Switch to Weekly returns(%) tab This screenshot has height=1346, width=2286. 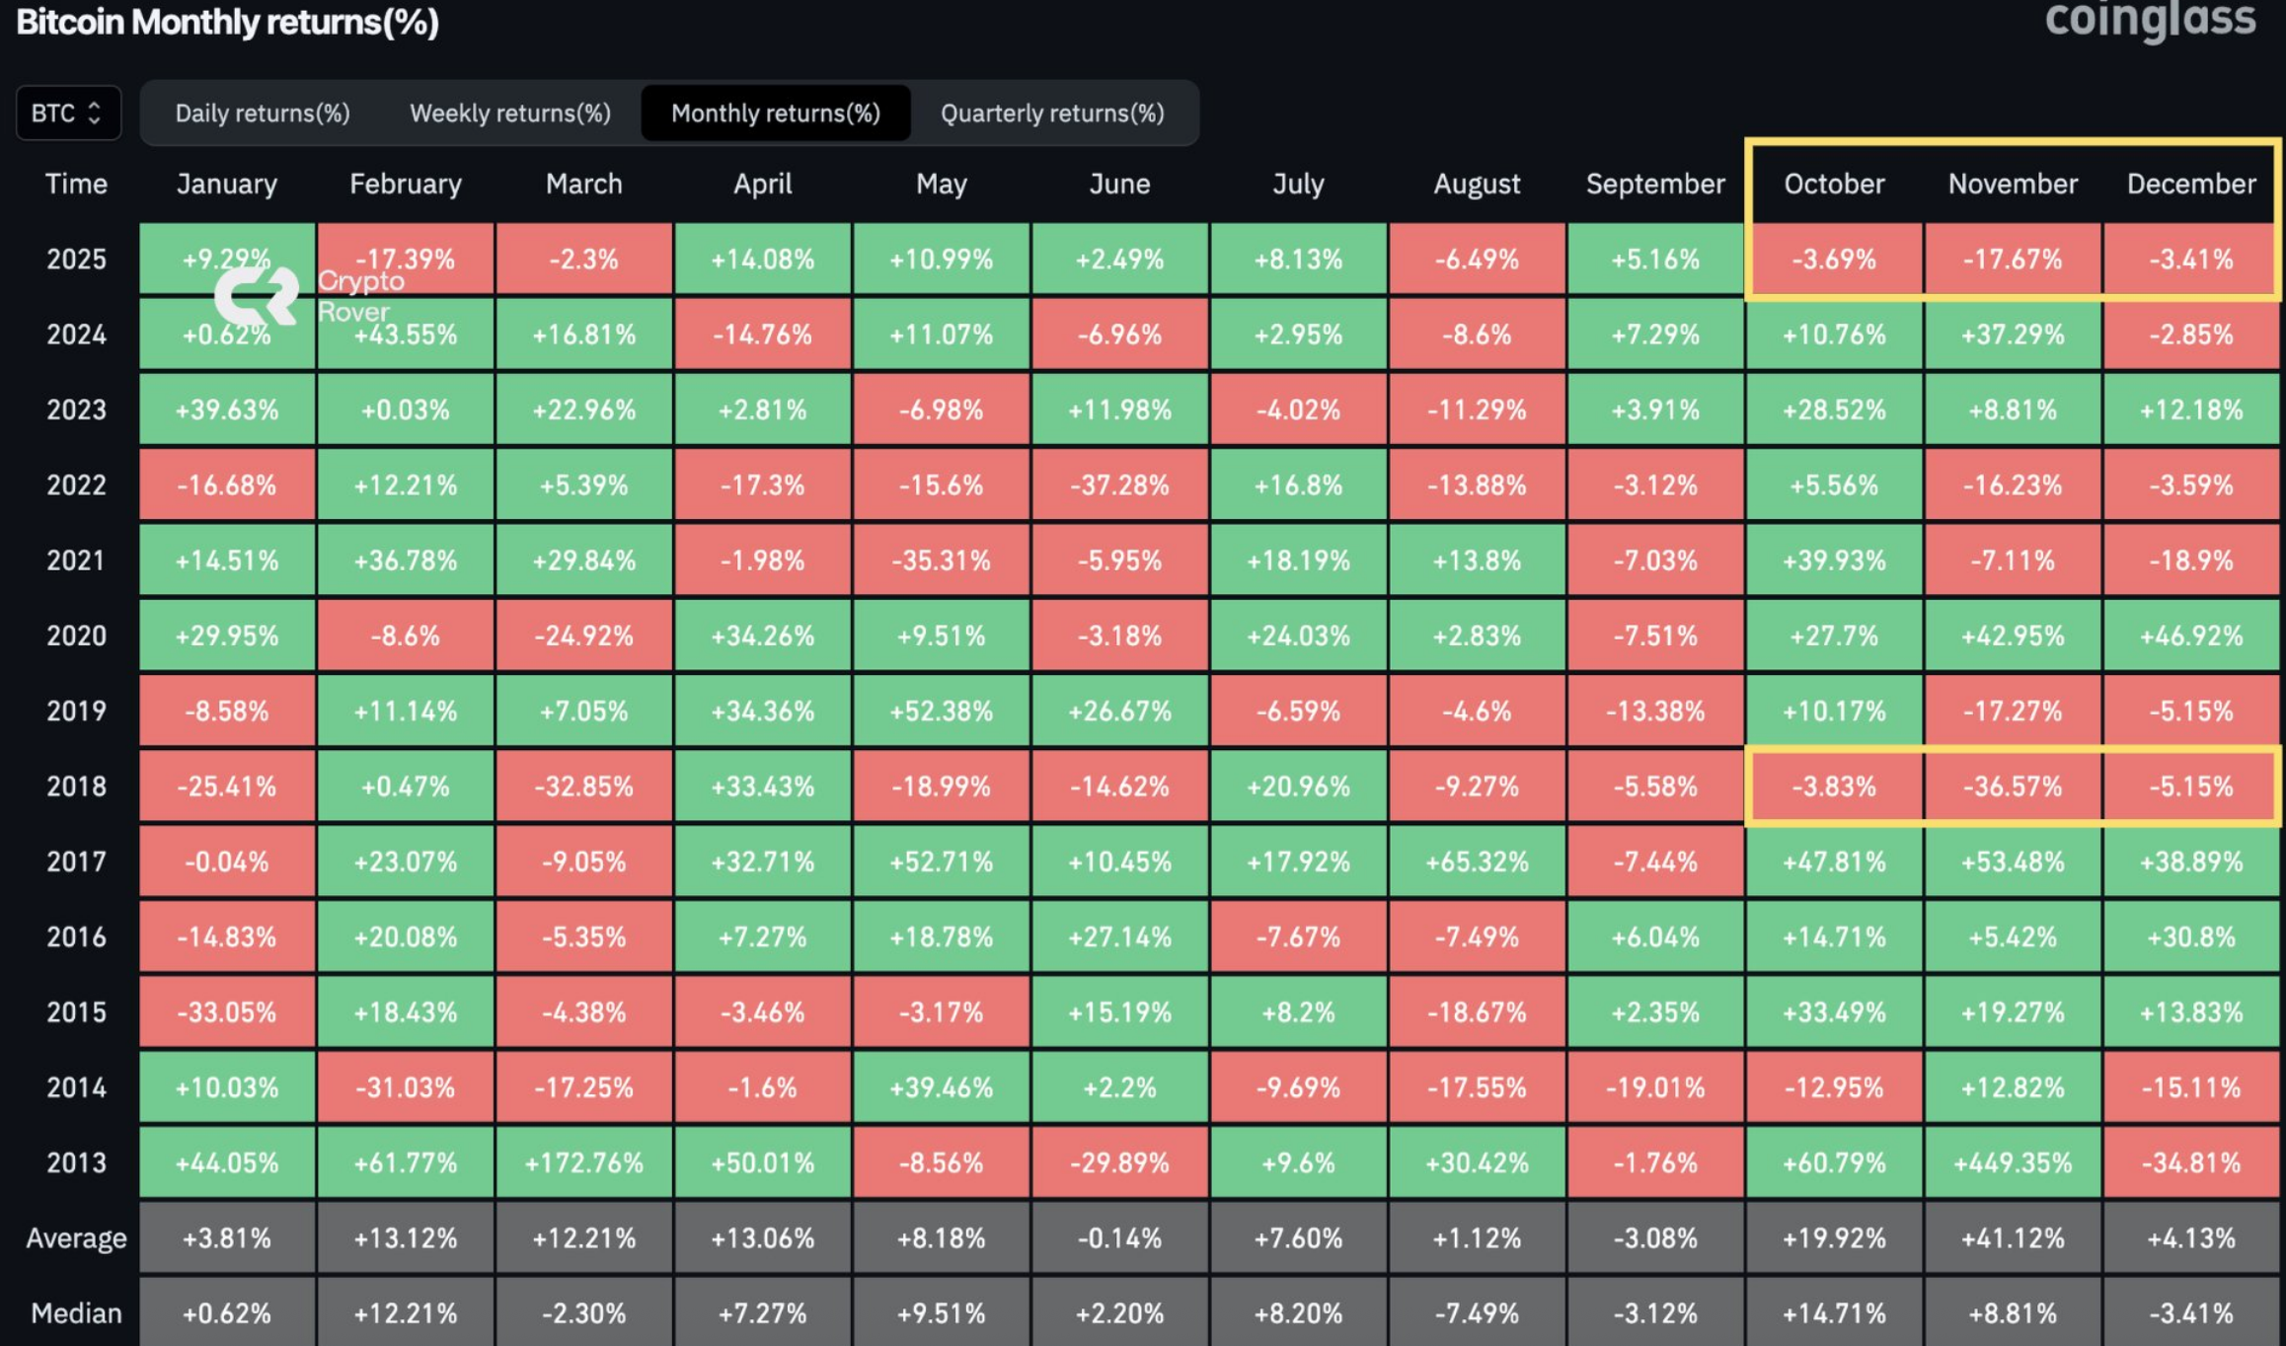[510, 113]
